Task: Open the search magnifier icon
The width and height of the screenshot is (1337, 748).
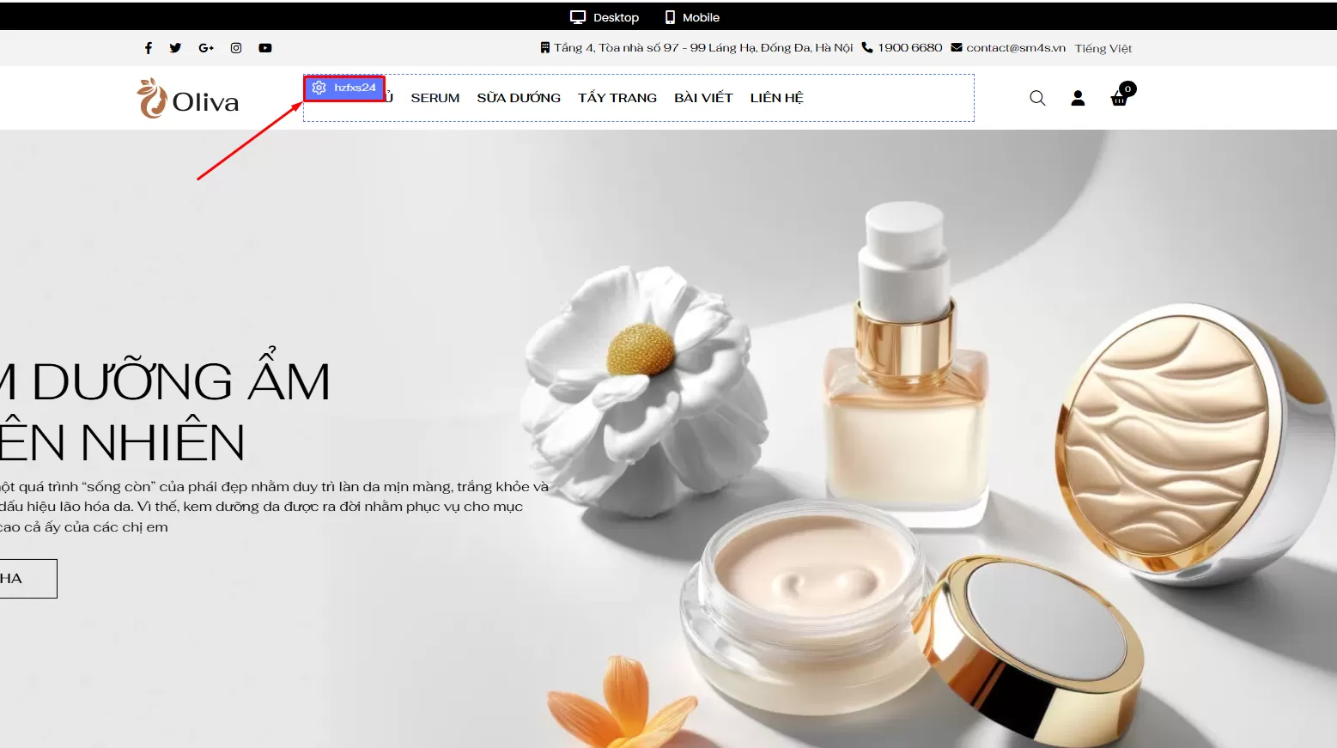Action: pos(1037,98)
